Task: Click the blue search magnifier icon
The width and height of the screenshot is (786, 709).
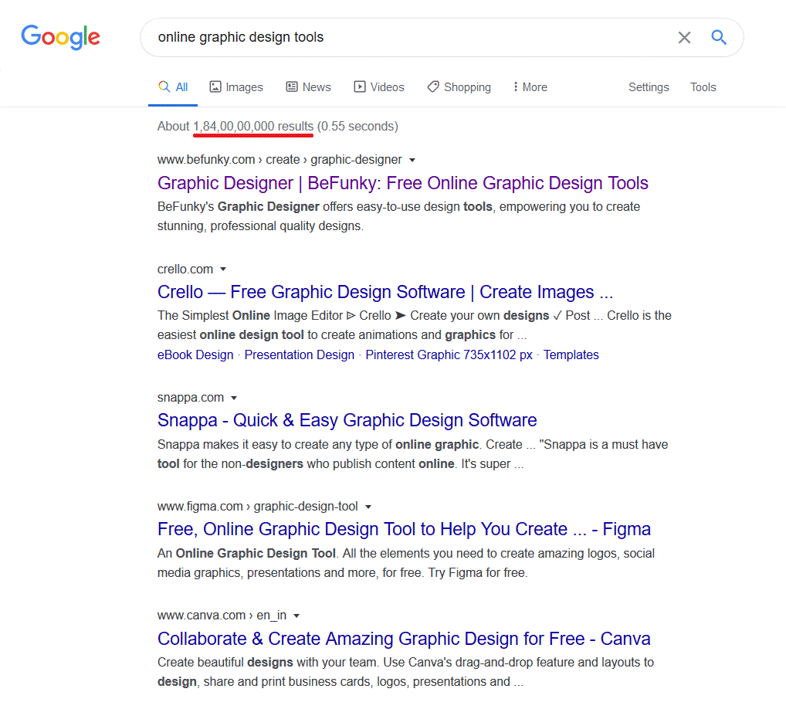Action: point(719,37)
